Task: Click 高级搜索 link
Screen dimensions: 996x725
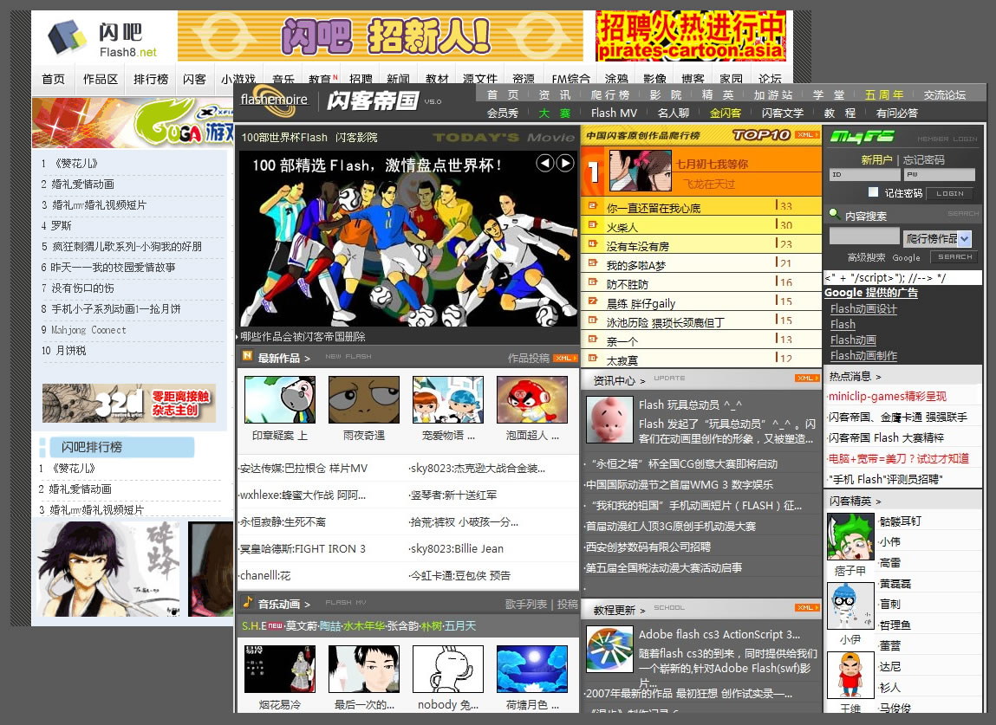Action: (x=866, y=257)
